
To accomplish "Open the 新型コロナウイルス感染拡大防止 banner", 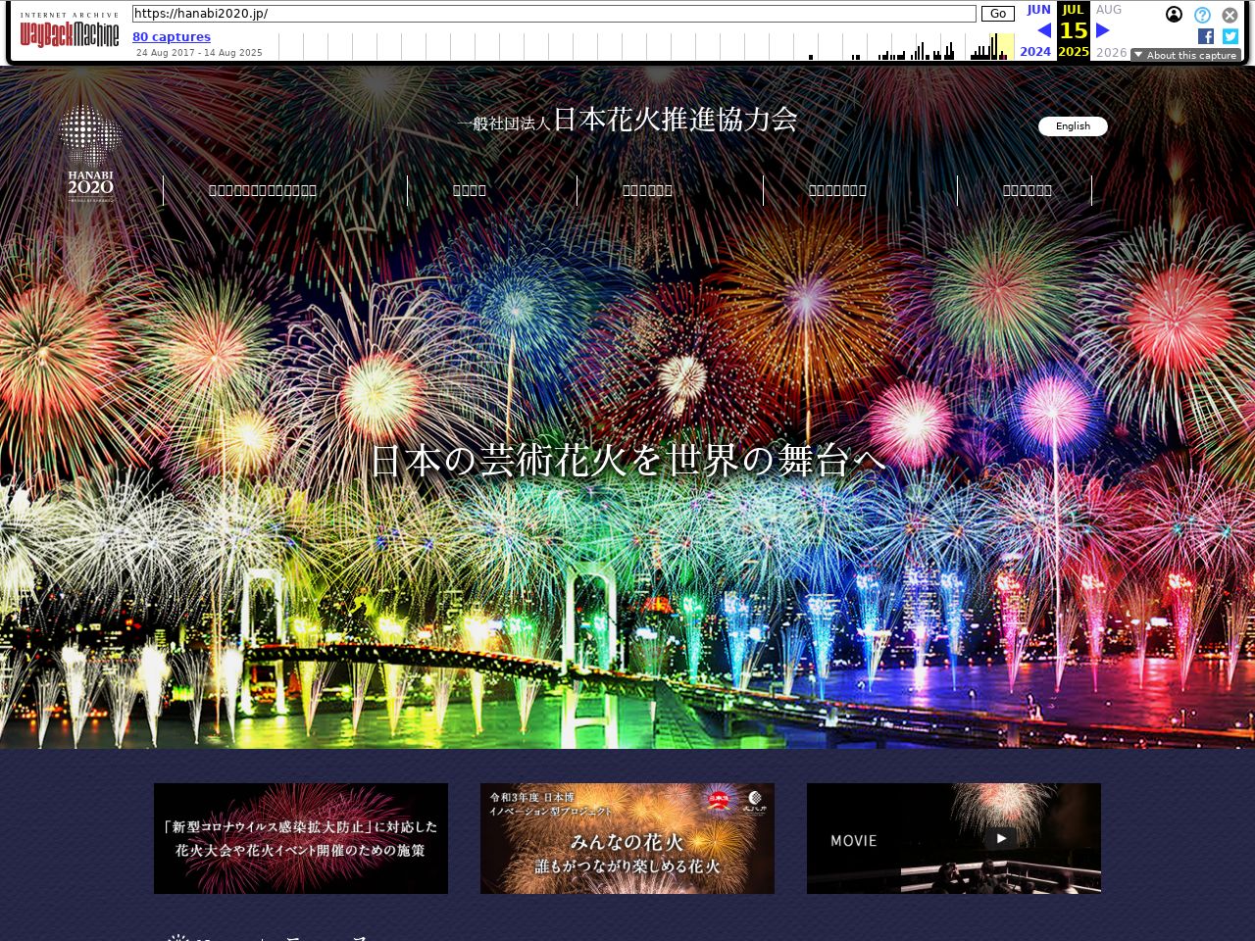I will (x=301, y=838).
